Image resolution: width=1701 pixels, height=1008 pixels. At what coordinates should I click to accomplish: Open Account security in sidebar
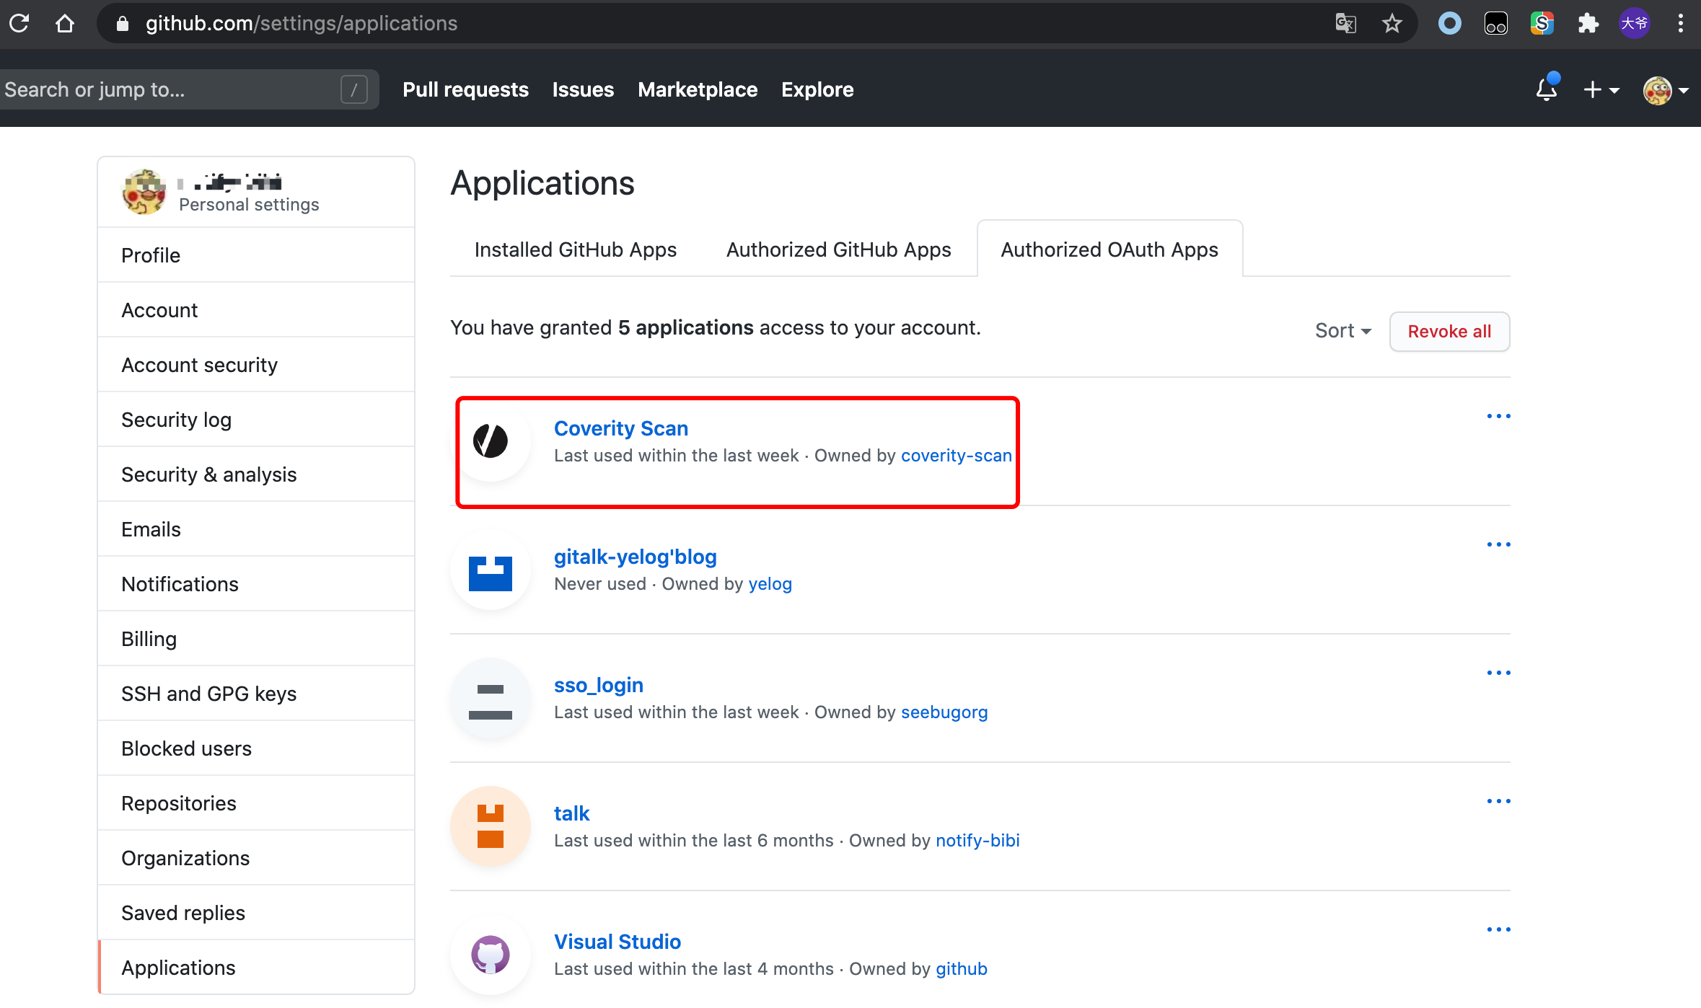pyautogui.click(x=256, y=365)
